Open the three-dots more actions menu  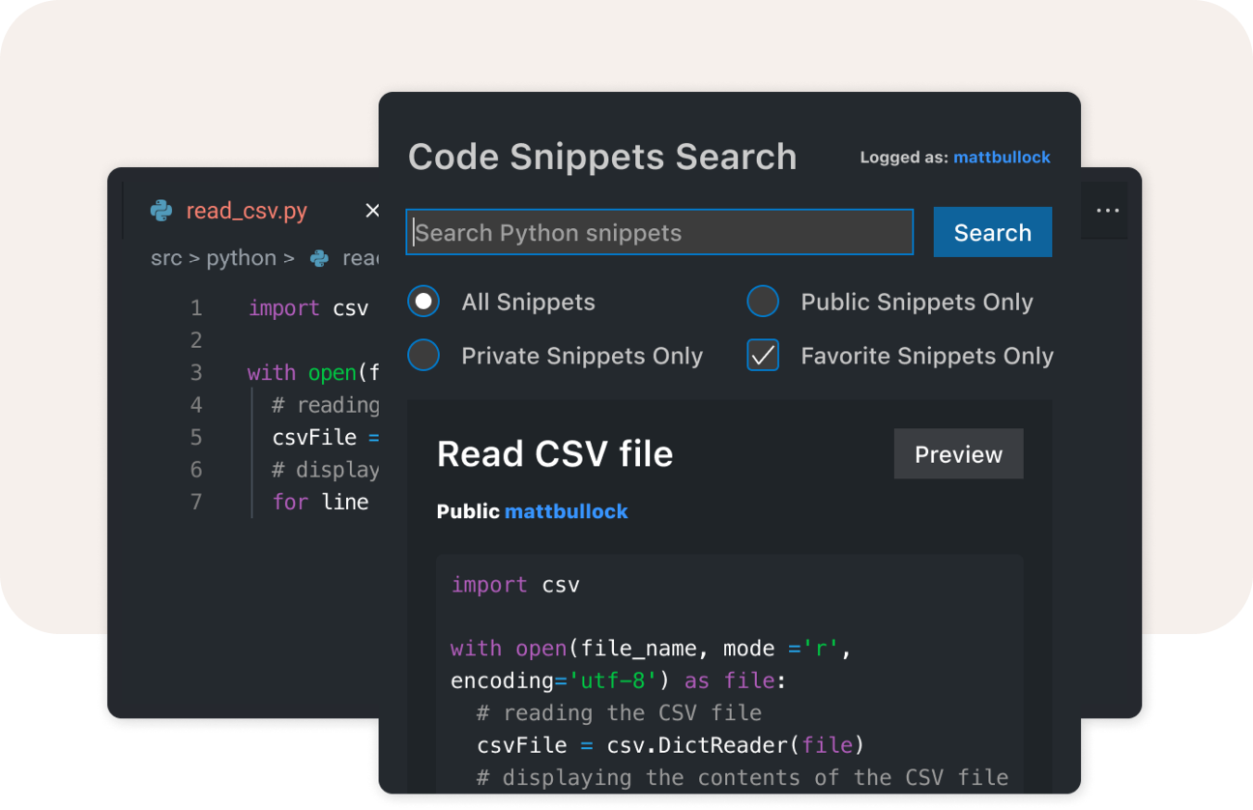pyautogui.click(x=1108, y=211)
